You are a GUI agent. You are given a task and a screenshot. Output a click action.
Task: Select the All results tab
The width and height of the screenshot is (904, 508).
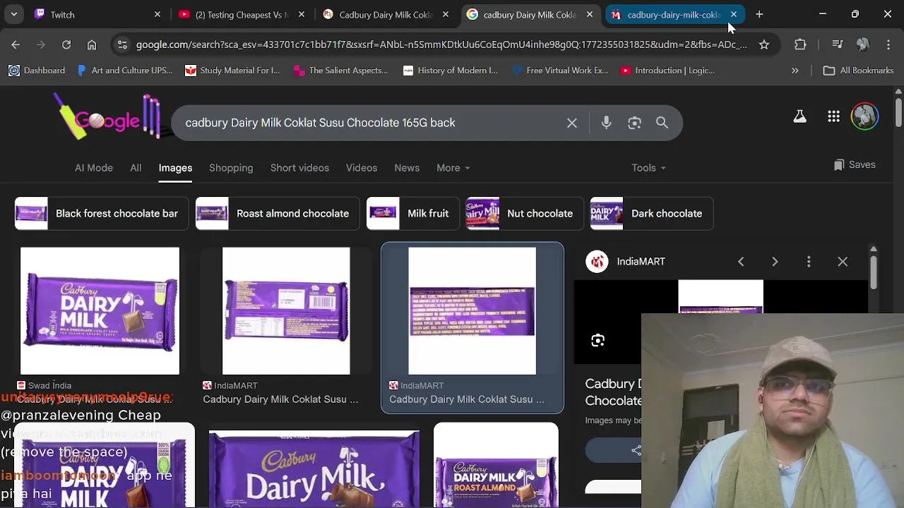[136, 168]
